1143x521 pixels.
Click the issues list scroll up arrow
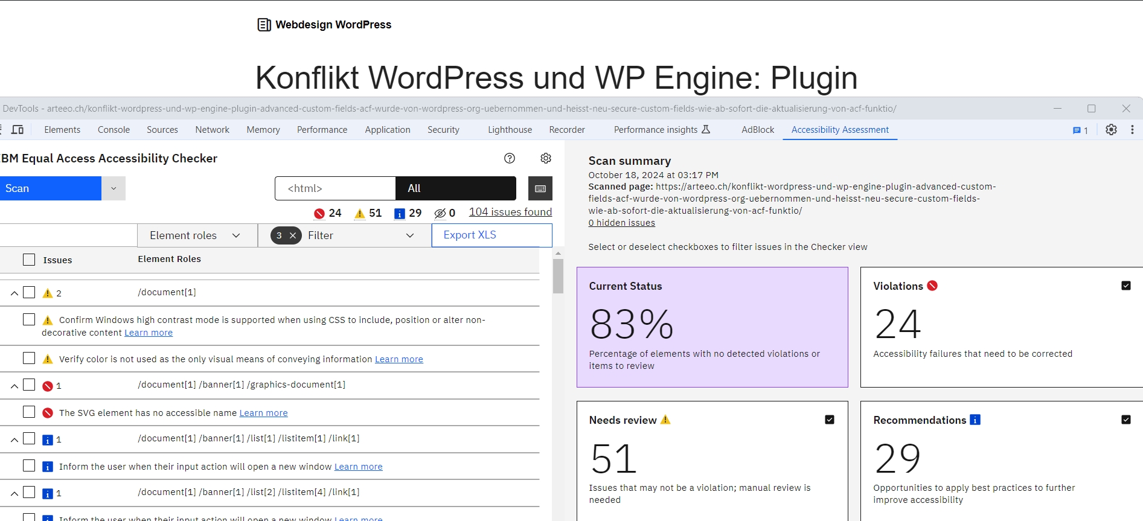558,254
